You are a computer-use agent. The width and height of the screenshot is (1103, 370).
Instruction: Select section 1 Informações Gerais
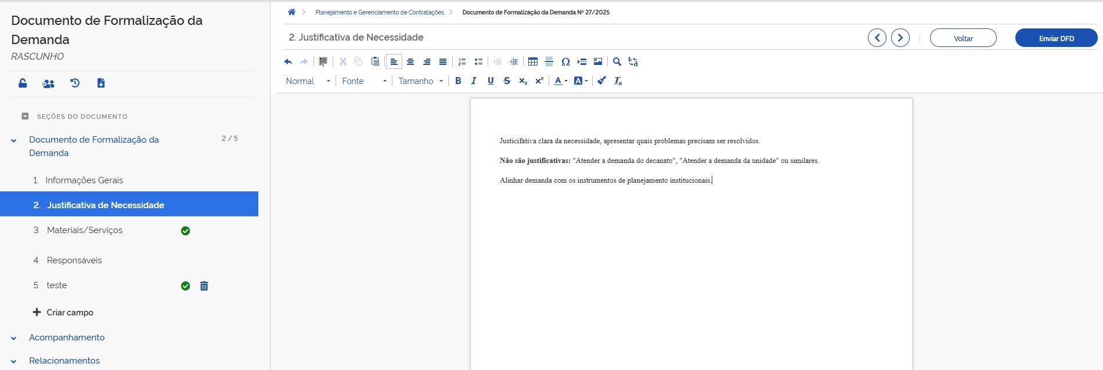(x=84, y=180)
